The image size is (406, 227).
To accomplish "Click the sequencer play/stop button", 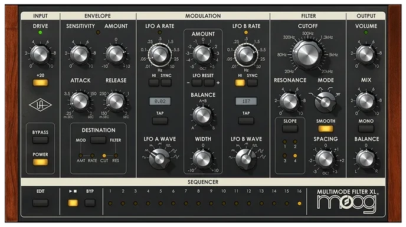I will (73, 203).
